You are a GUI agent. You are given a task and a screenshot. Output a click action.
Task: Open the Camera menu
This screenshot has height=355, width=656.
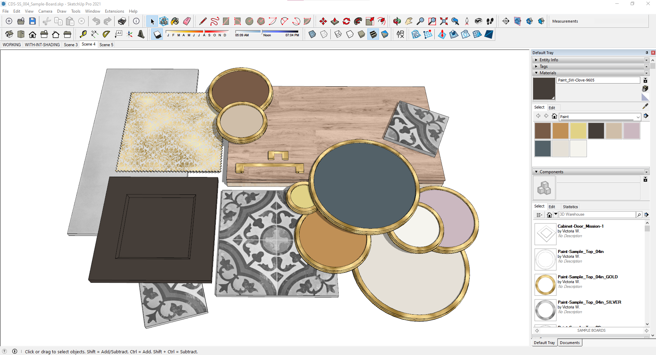click(45, 11)
